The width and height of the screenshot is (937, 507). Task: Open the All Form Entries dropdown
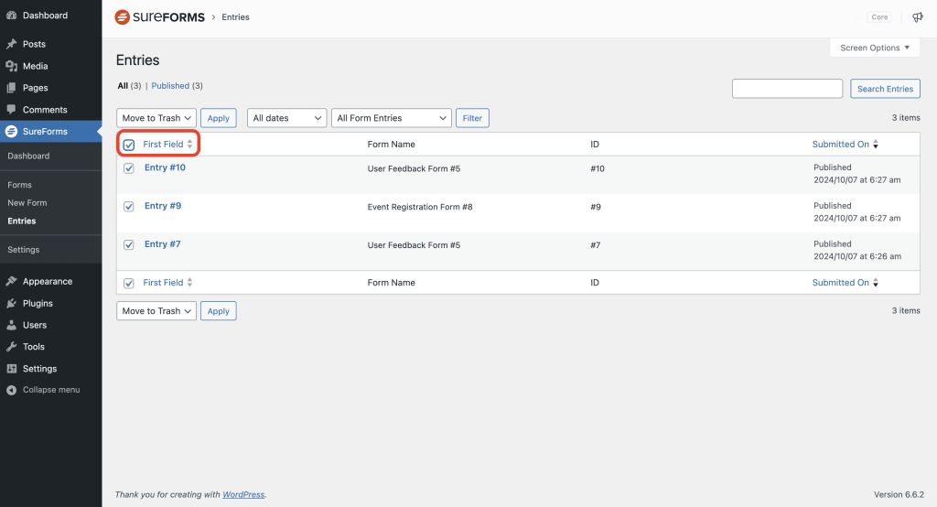[x=392, y=118]
